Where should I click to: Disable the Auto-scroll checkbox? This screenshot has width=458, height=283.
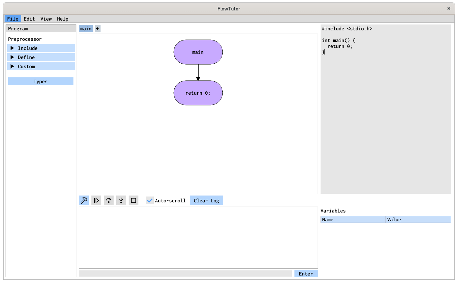click(150, 200)
